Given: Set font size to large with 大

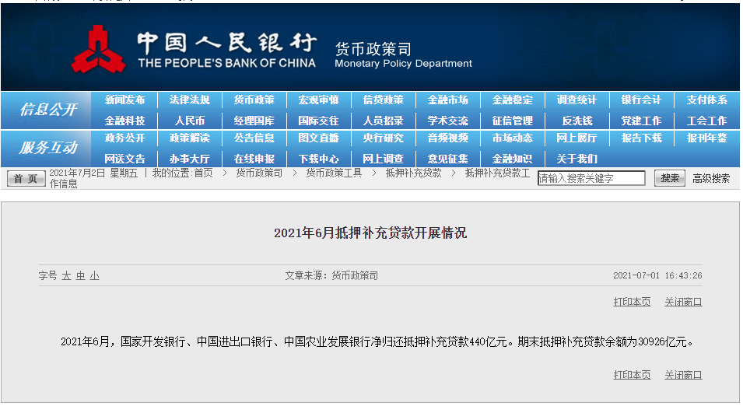Looking at the screenshot, I should coord(66,276).
